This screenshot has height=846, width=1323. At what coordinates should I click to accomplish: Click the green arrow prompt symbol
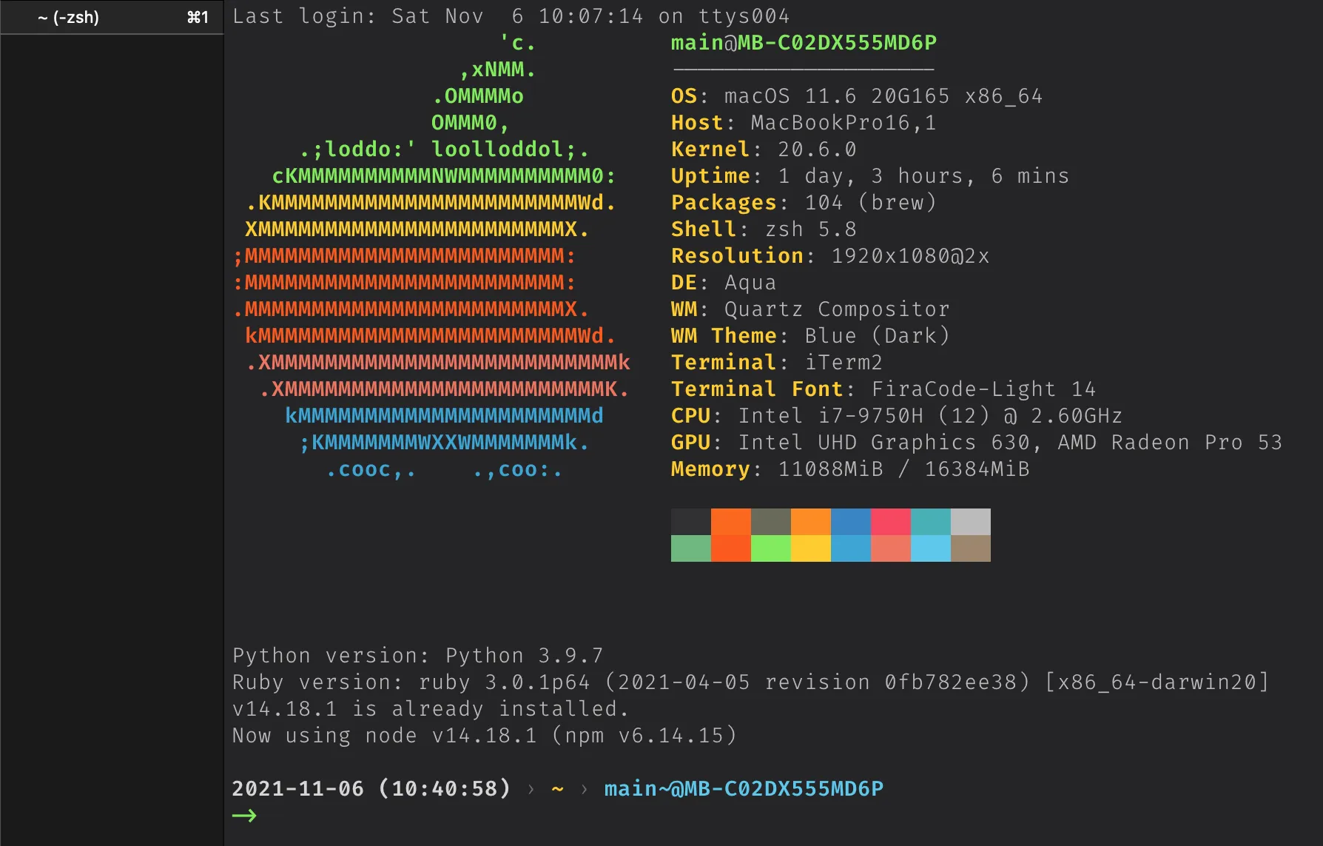point(244,814)
